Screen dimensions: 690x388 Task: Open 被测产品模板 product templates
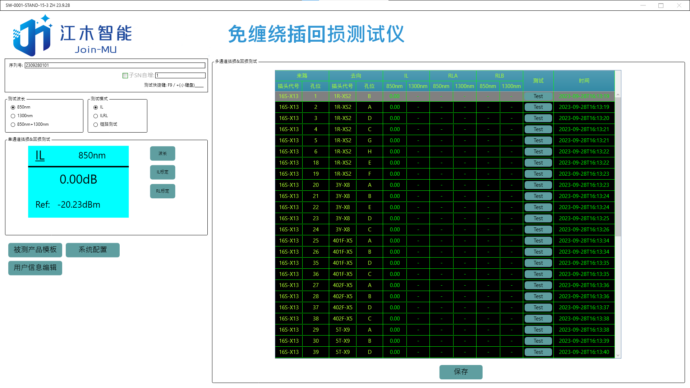(x=35, y=250)
